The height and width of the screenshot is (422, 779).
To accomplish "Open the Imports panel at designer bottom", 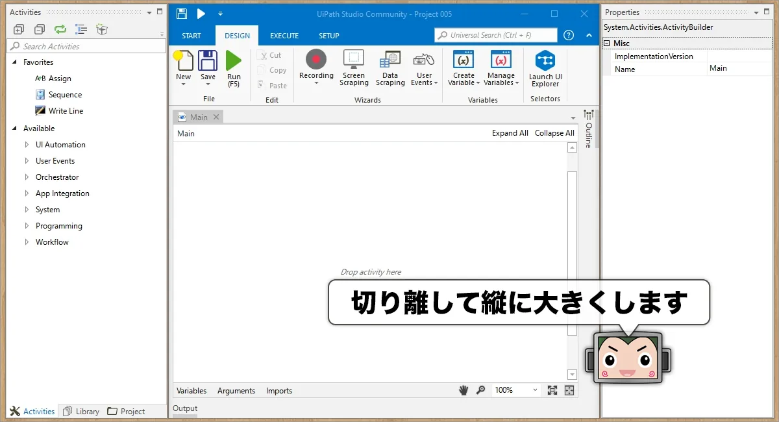I will (x=279, y=391).
